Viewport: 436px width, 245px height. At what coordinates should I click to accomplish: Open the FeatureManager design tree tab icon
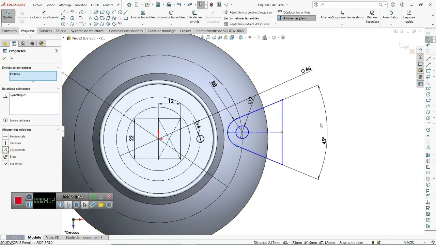(x=5, y=44)
